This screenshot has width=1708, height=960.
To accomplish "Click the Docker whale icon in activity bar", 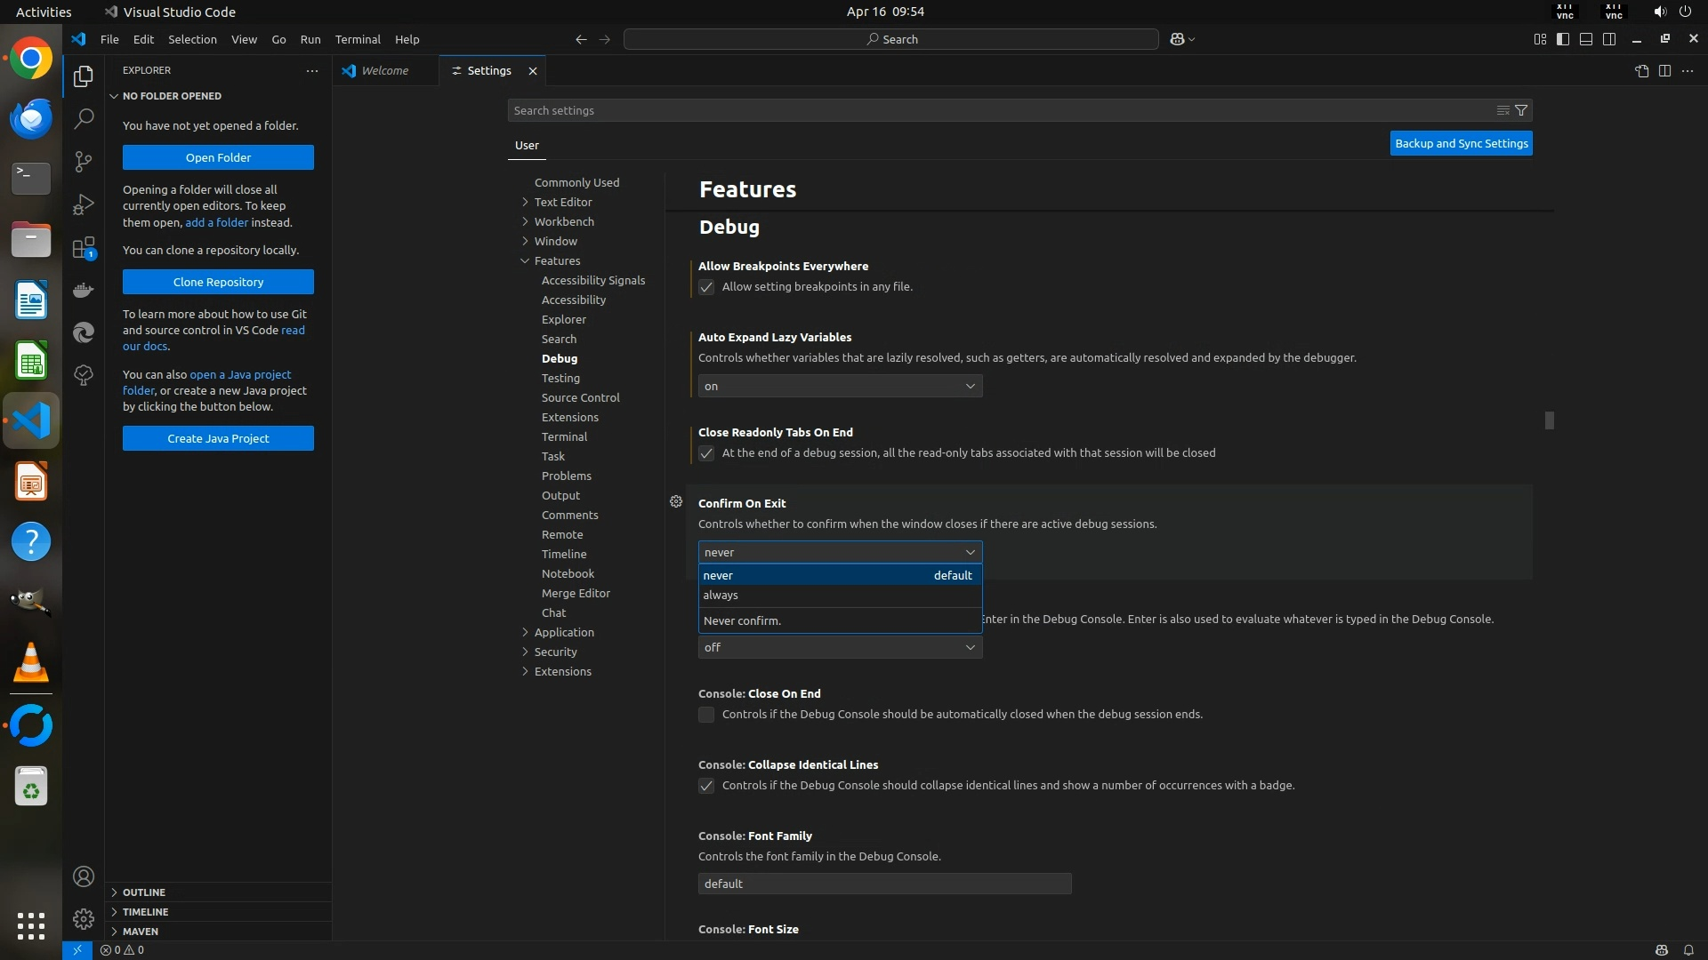I will 84,291.
